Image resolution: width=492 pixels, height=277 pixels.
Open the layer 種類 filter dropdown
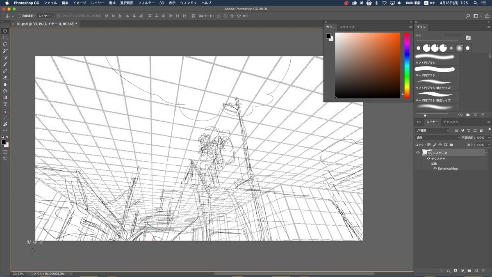pos(433,130)
